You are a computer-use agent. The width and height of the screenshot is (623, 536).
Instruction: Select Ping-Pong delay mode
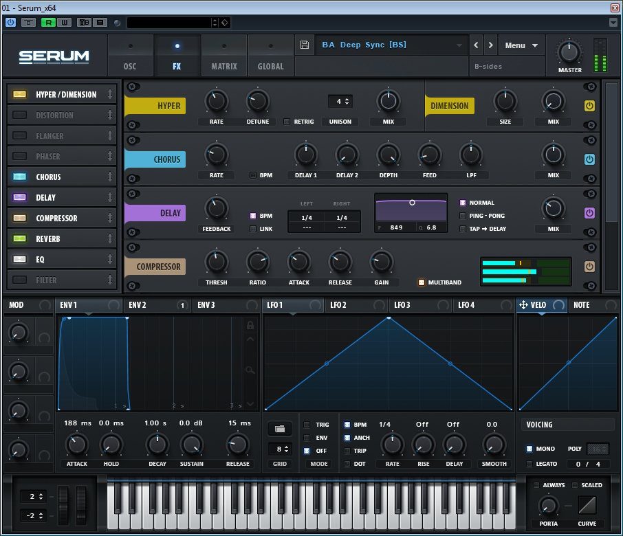463,216
